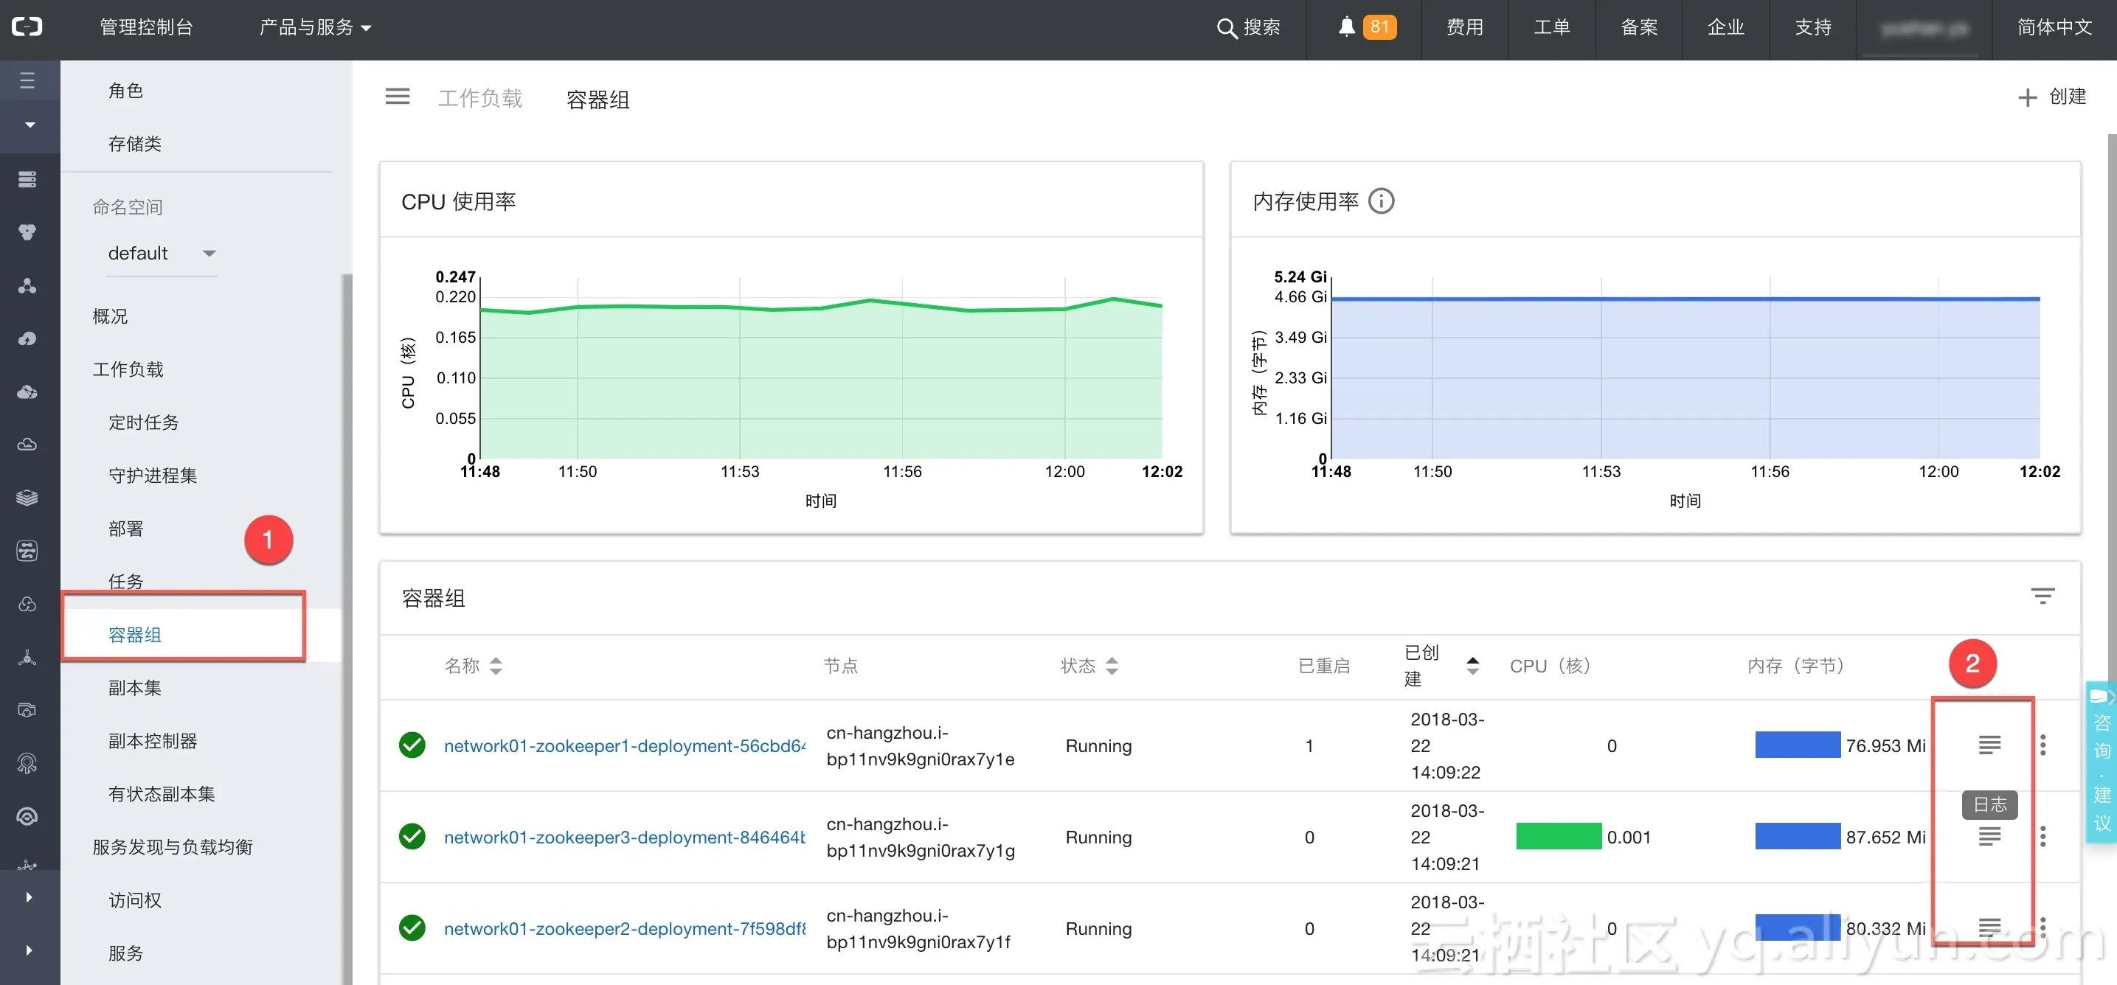Toggle the hamburger menu beside 工作负载

397,97
